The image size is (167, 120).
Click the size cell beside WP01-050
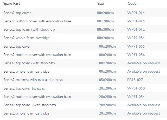tap(106, 88)
